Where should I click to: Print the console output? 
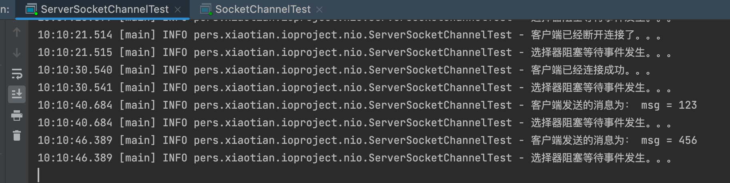17,115
